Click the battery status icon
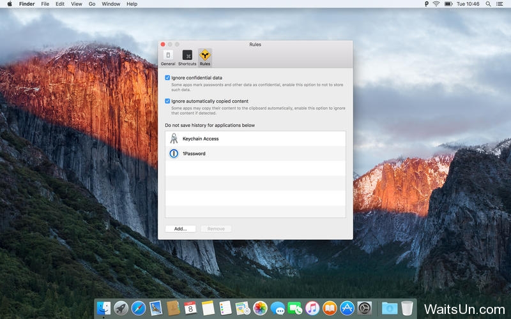 [x=448, y=4]
